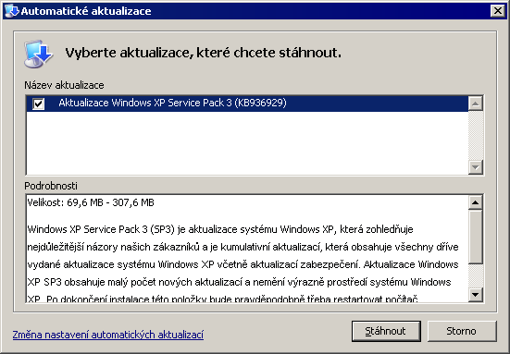Click Podrobnosti scrollbar up arrow

point(475,202)
